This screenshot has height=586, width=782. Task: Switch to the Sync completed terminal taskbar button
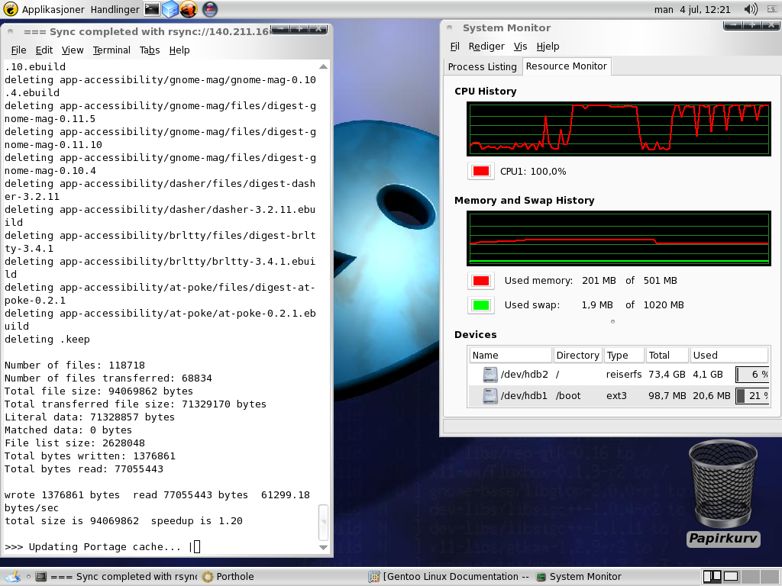tap(115, 577)
